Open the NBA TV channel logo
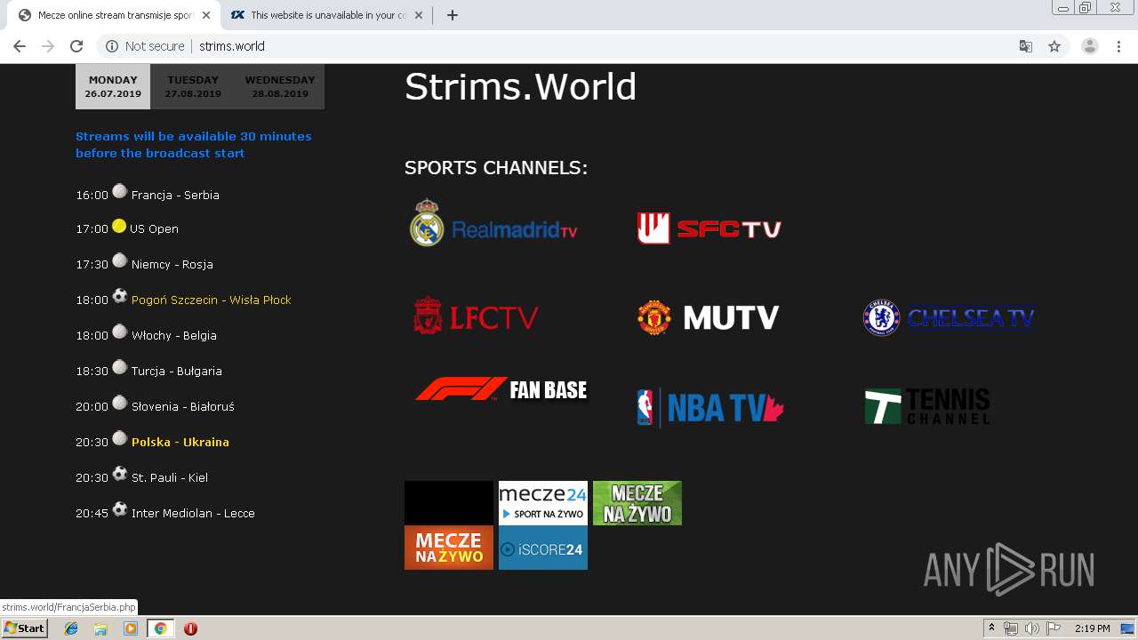The width and height of the screenshot is (1138, 640). tap(710, 408)
